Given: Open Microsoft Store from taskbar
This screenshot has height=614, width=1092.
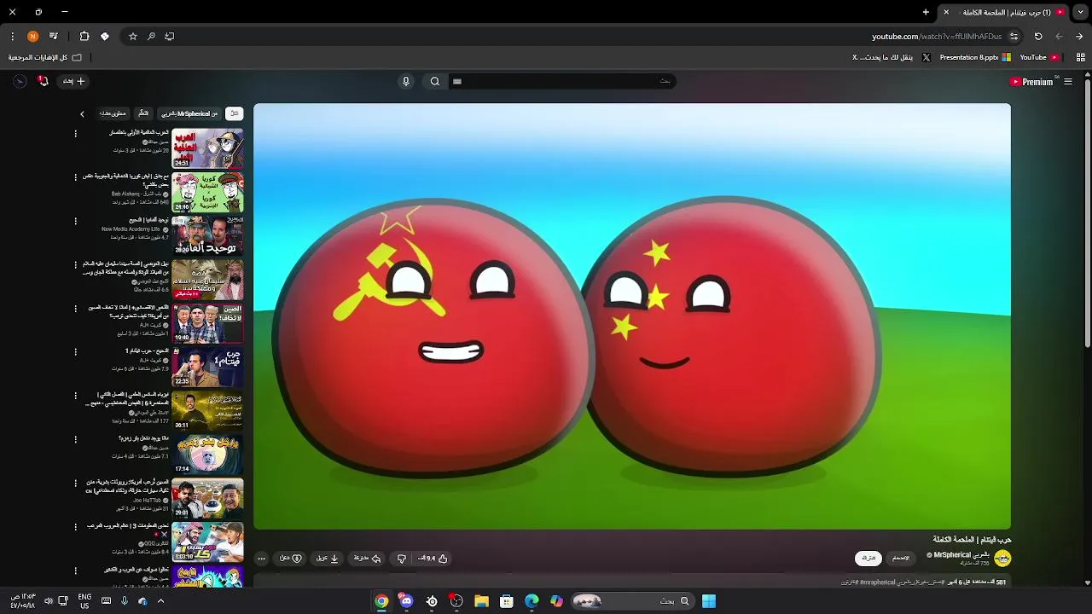Looking at the screenshot, I should (x=507, y=601).
